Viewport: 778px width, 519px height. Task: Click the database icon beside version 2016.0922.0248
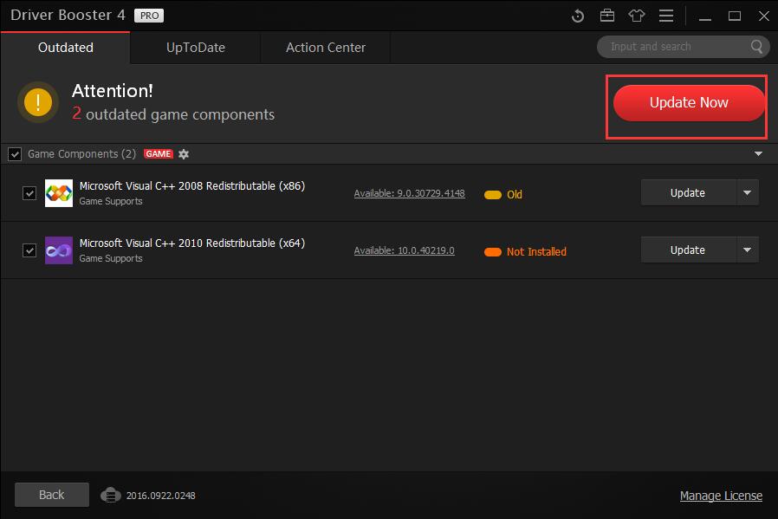click(x=111, y=496)
